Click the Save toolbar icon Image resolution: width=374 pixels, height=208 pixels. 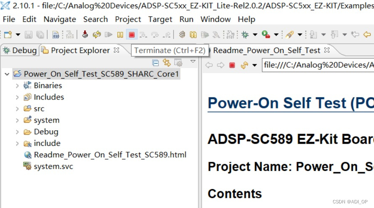[28, 35]
